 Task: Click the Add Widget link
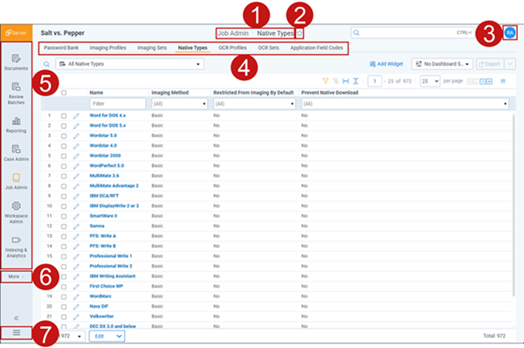(x=386, y=64)
